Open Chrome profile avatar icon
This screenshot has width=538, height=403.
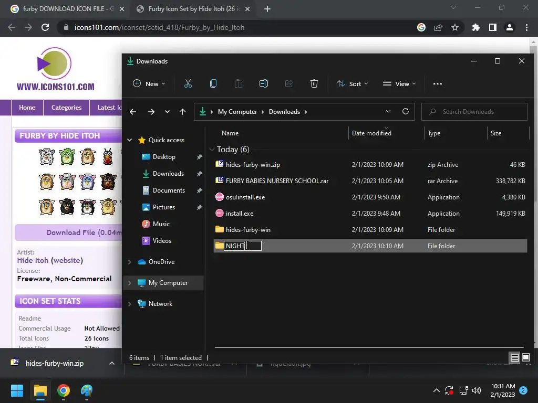click(510, 27)
